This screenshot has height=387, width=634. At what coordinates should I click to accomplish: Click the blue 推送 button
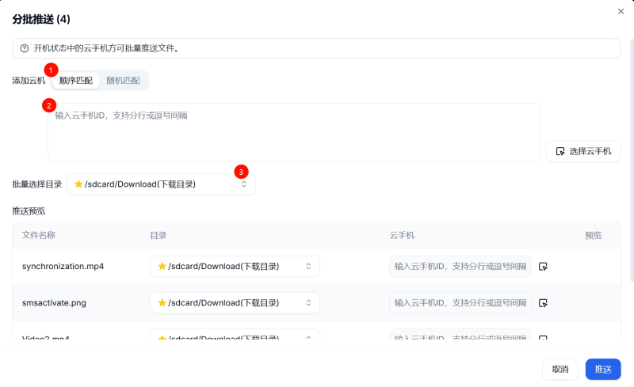click(602, 369)
